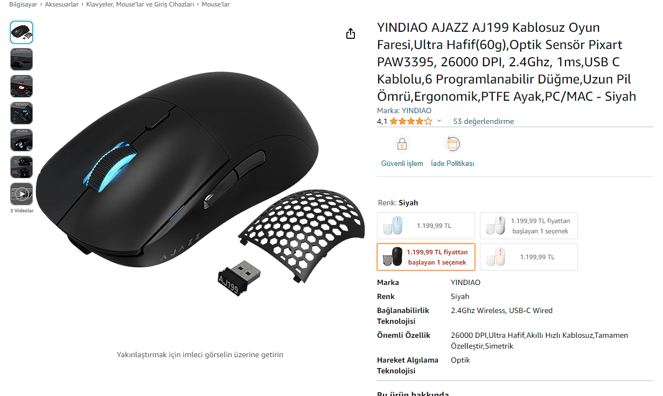Select the first mouse image thumbnail

(22, 32)
